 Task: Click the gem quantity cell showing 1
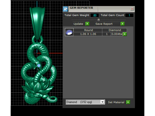[x=107, y=34]
